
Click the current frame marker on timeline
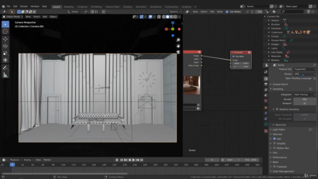coord(12,165)
